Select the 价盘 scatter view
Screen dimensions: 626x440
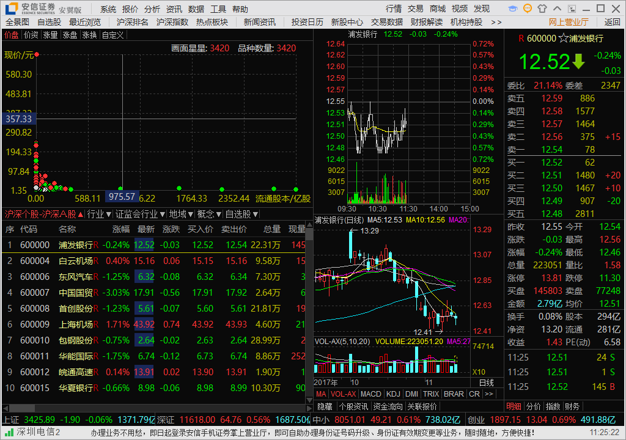(12, 35)
